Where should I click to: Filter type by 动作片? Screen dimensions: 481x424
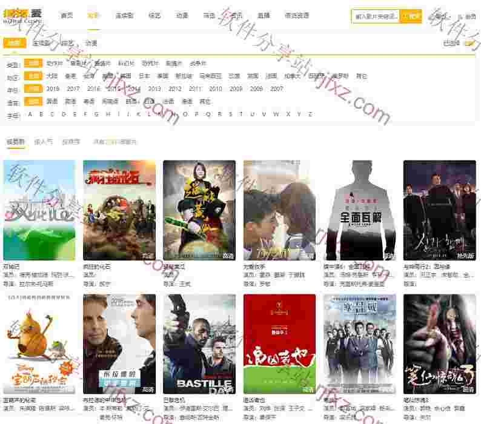55,64
